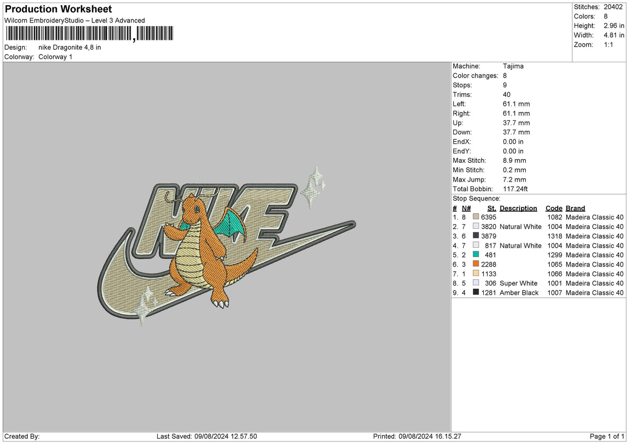Click the "Amber Black" description
The height and width of the screenshot is (444, 629).
pos(519,293)
